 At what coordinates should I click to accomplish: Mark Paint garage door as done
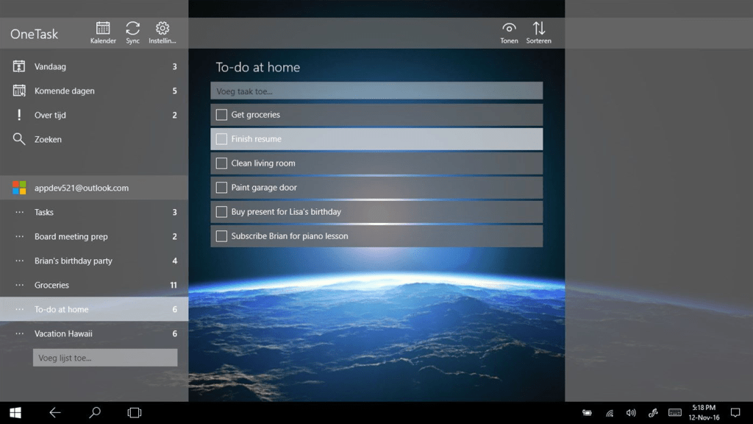pyautogui.click(x=221, y=188)
